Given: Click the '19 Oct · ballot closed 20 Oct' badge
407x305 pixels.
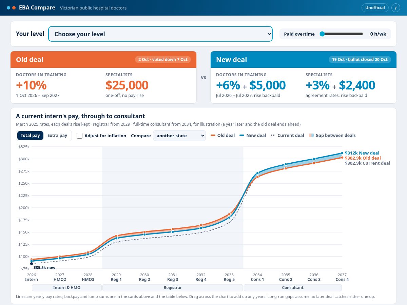Looking at the screenshot, I should pyautogui.click(x=360, y=60).
